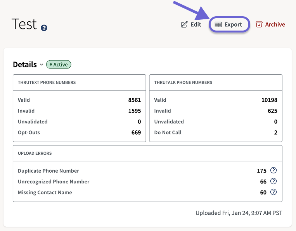
Task: Open the help icon for Unrecognized Phone Number
Action: tap(273, 181)
